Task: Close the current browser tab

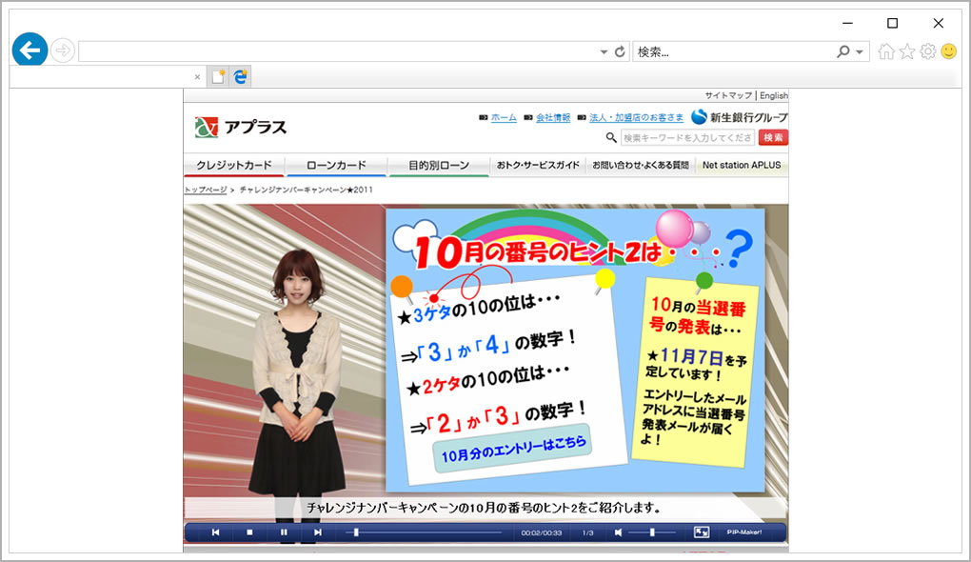Action: tap(197, 77)
